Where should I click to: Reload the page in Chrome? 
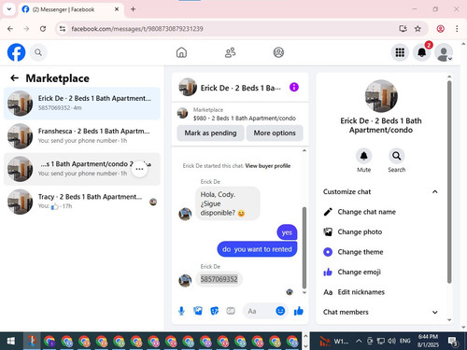[43, 29]
